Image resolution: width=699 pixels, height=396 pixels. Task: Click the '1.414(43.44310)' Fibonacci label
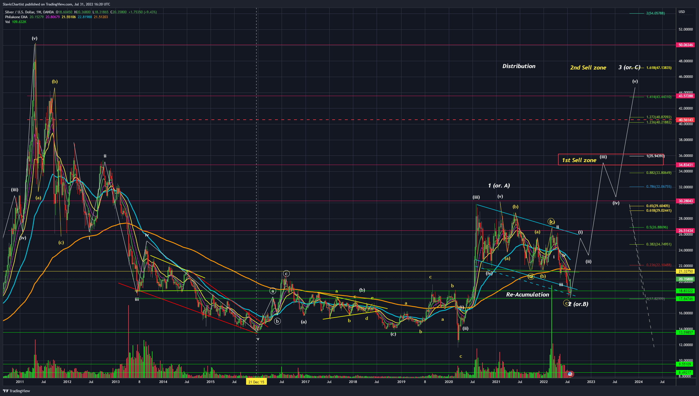tap(659, 97)
